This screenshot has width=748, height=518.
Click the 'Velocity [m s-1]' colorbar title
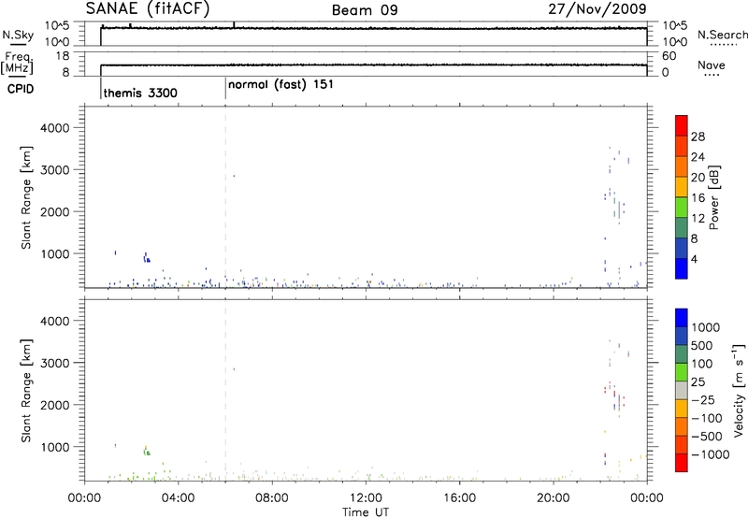pos(739,390)
